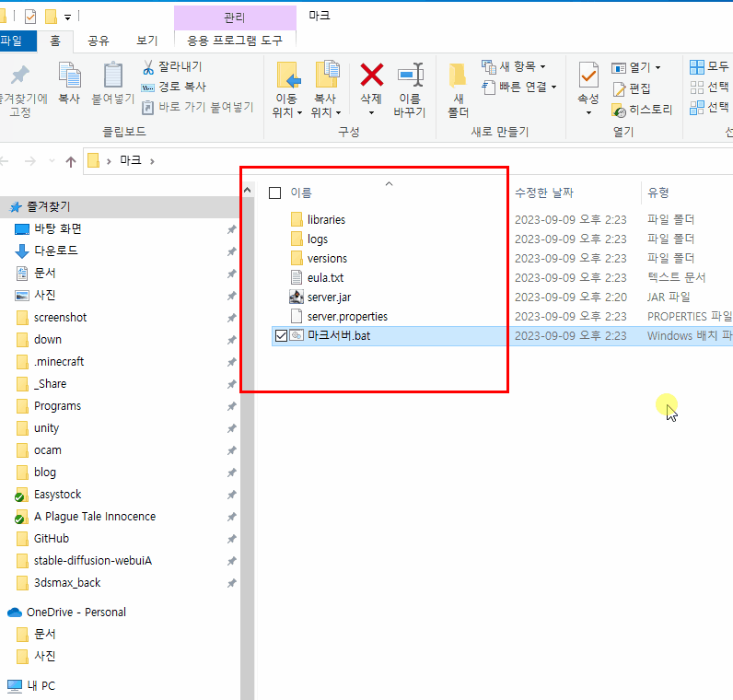The height and width of the screenshot is (700, 733).
Task: Click the Copy (복사) clipboard icon
Action: coord(69,75)
